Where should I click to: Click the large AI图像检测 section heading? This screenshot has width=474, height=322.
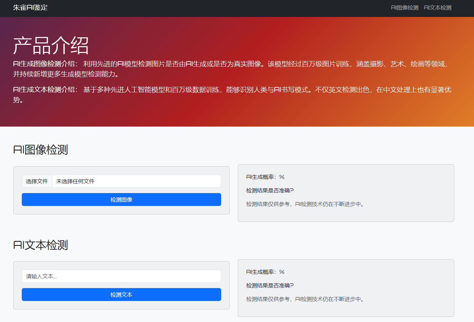coord(40,150)
